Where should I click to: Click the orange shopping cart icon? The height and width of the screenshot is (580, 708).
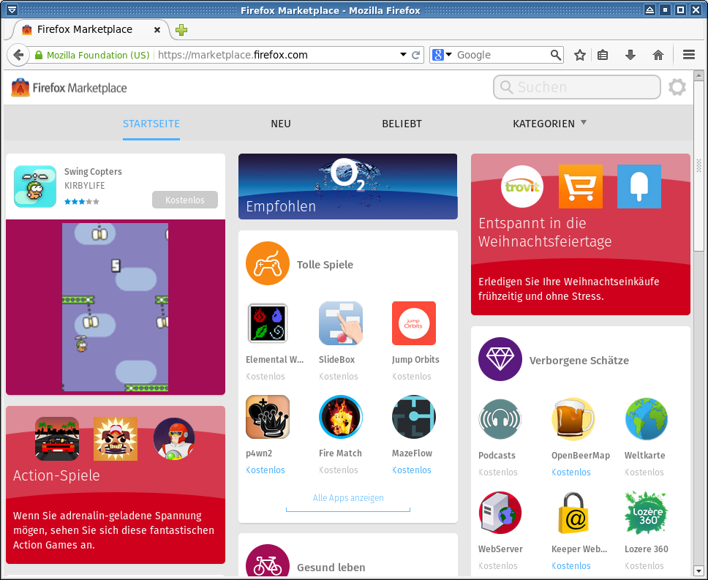pos(581,187)
